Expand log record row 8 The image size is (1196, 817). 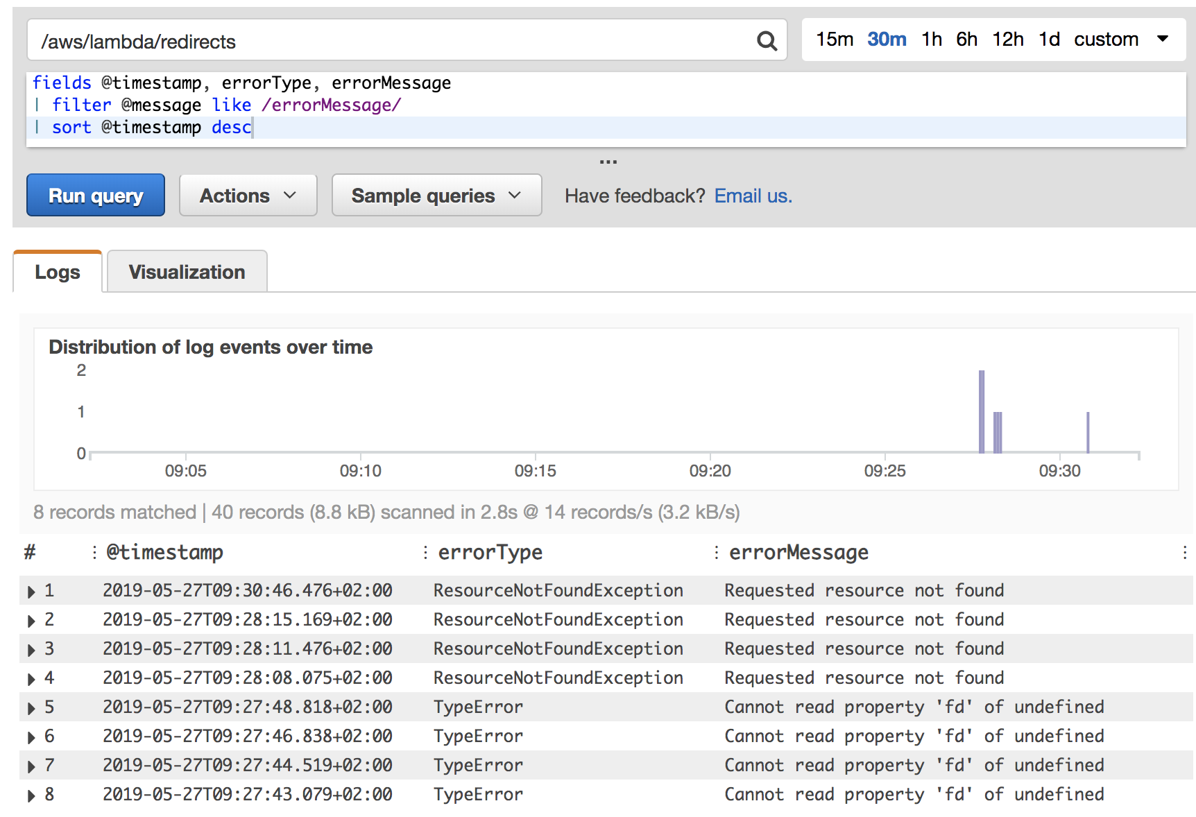(x=31, y=796)
